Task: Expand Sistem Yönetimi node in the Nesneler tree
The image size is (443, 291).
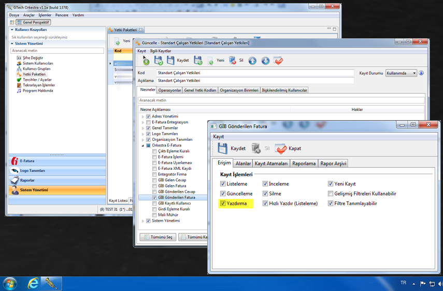Action: click(142, 221)
